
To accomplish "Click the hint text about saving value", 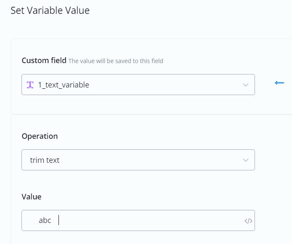I will click(x=116, y=61).
